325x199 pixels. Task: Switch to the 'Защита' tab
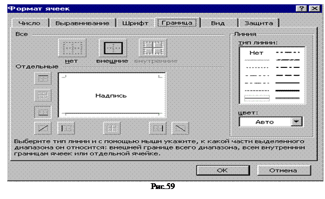(259, 23)
